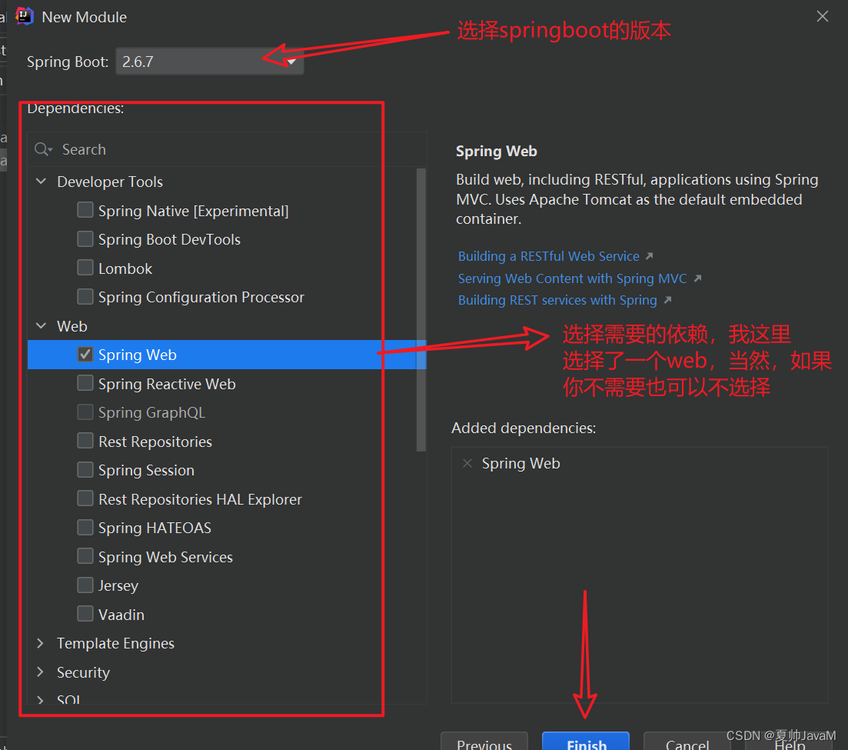Click the search magnifier icon
The image size is (848, 750).
click(x=43, y=149)
